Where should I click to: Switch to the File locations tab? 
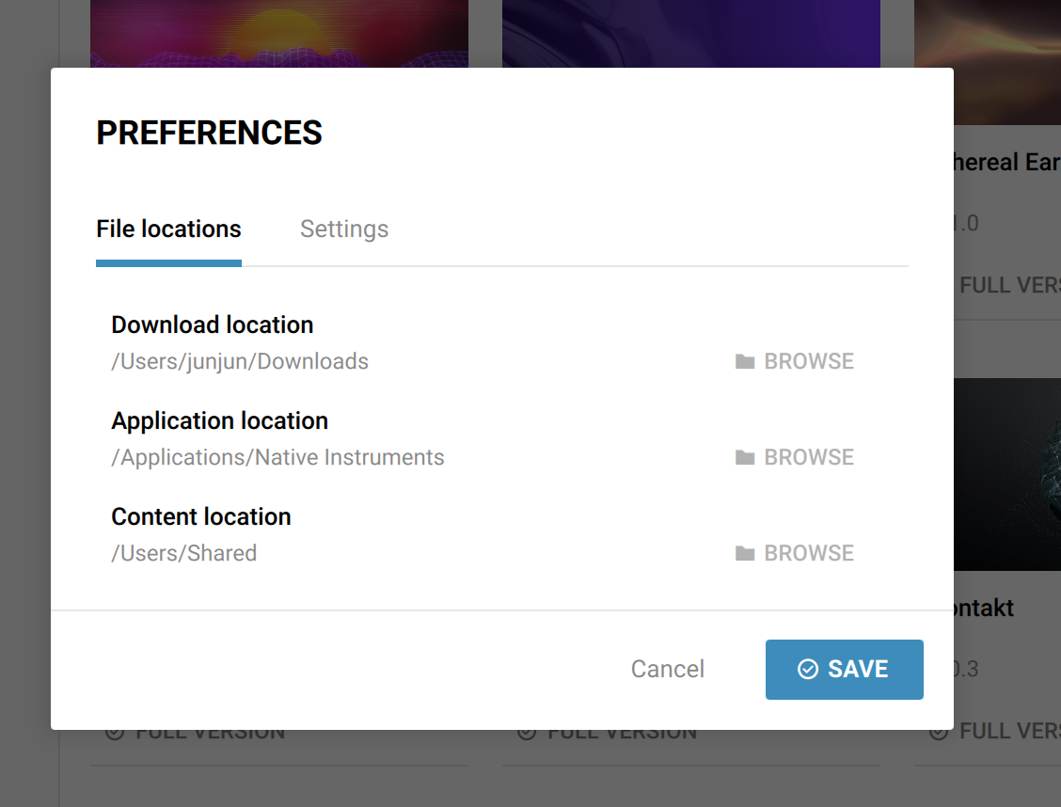tap(168, 229)
